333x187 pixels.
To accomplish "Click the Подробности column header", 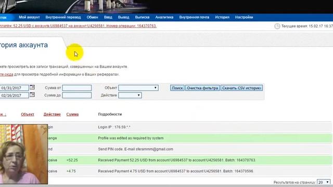I will pos(110,114).
